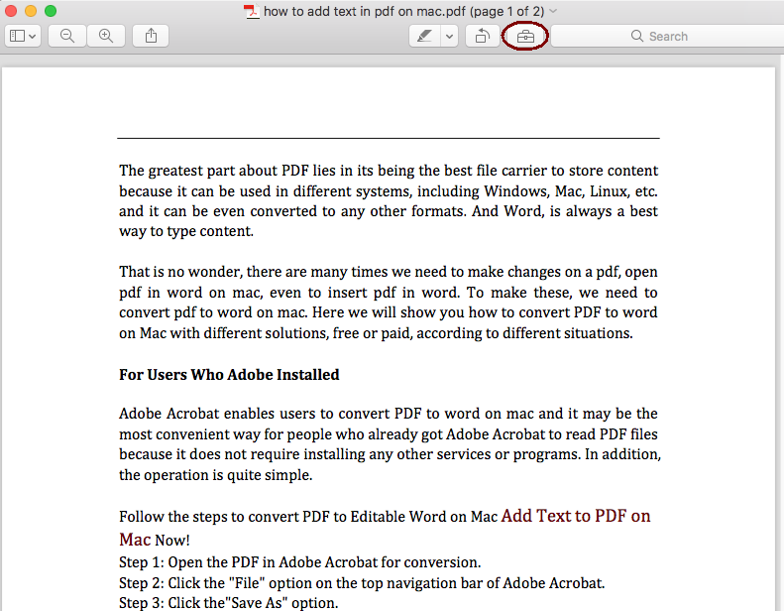The width and height of the screenshot is (784, 611).
Task: Click the red text 'Add Text to PDF on'
Action: point(576,516)
